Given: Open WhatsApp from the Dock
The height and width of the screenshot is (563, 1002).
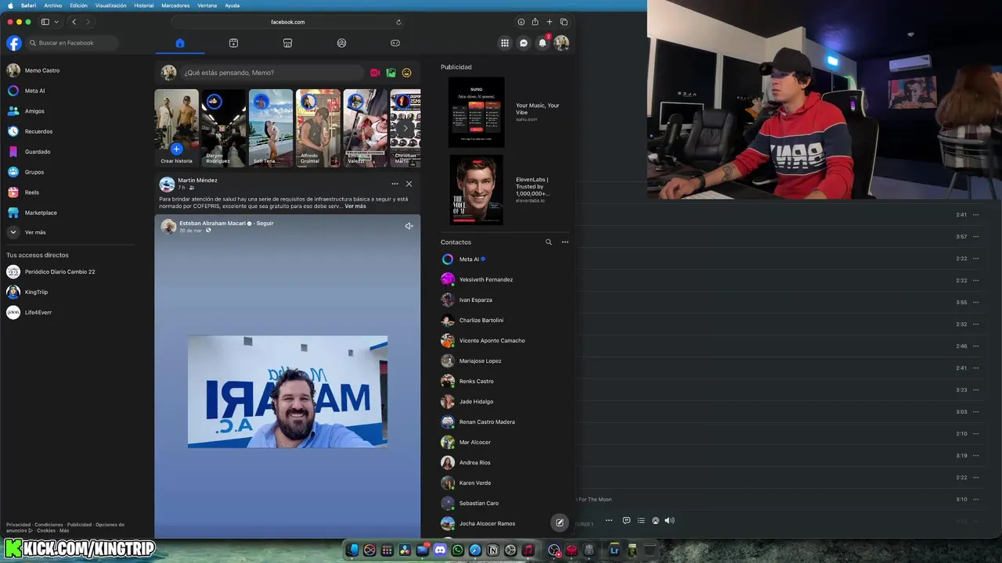Looking at the screenshot, I should pos(458,550).
